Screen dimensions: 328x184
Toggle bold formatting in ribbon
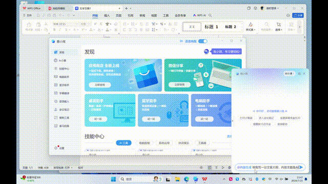click(54, 30)
